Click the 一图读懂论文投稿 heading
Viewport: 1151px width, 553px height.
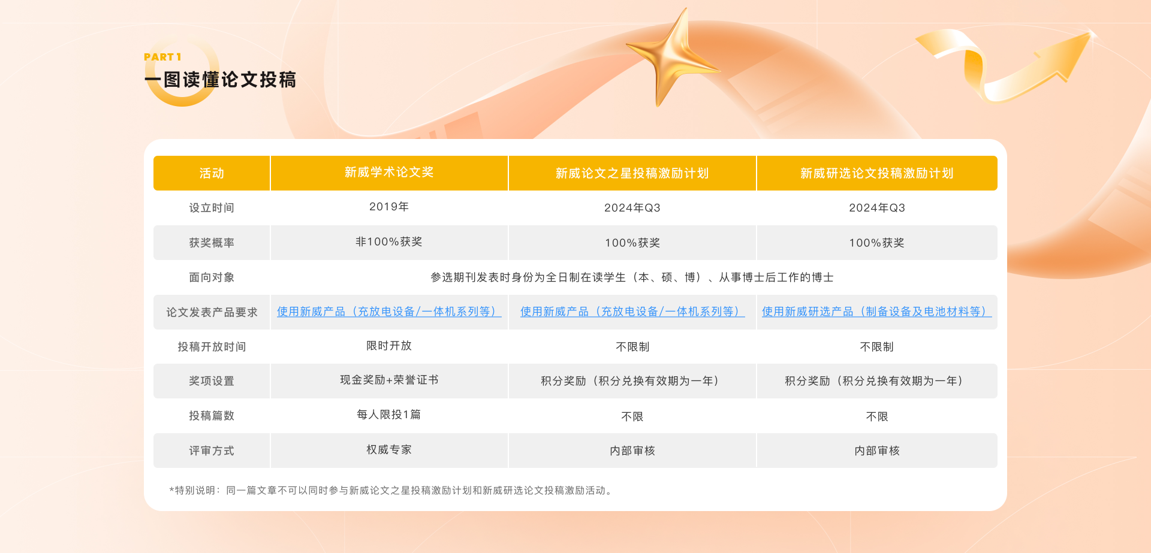coord(220,80)
